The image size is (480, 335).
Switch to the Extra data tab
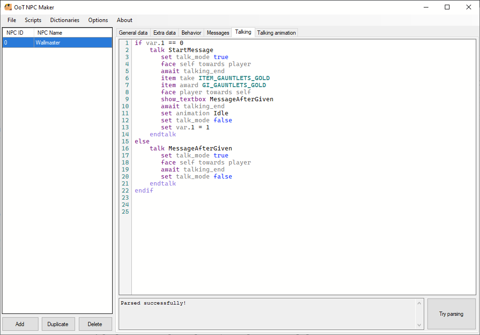point(164,32)
